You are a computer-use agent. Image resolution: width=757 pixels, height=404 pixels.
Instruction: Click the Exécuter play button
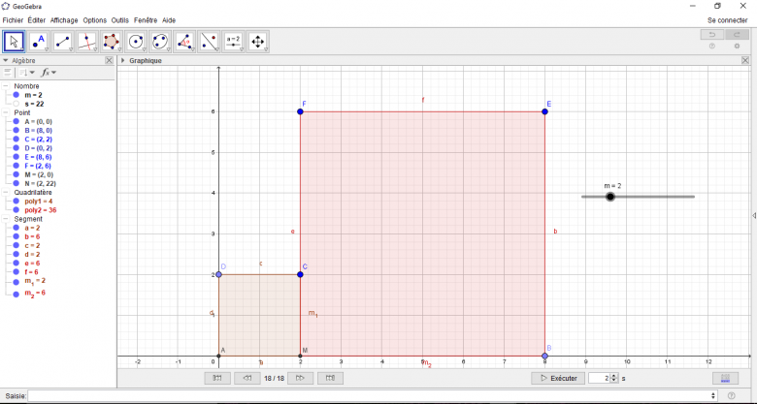coord(558,378)
